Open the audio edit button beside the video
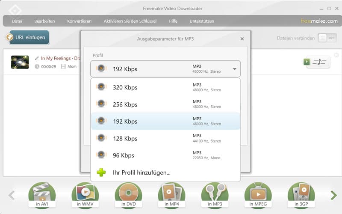This screenshot has height=214, width=342. (317, 62)
